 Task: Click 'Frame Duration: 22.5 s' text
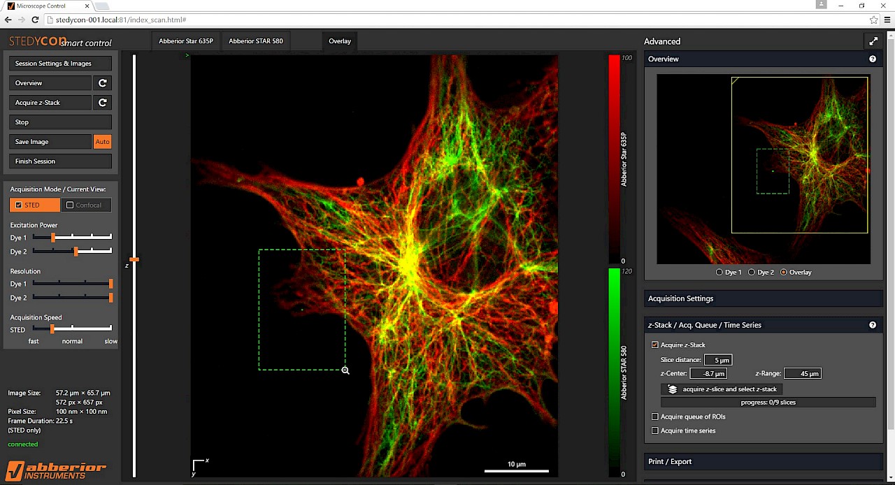pos(40,421)
